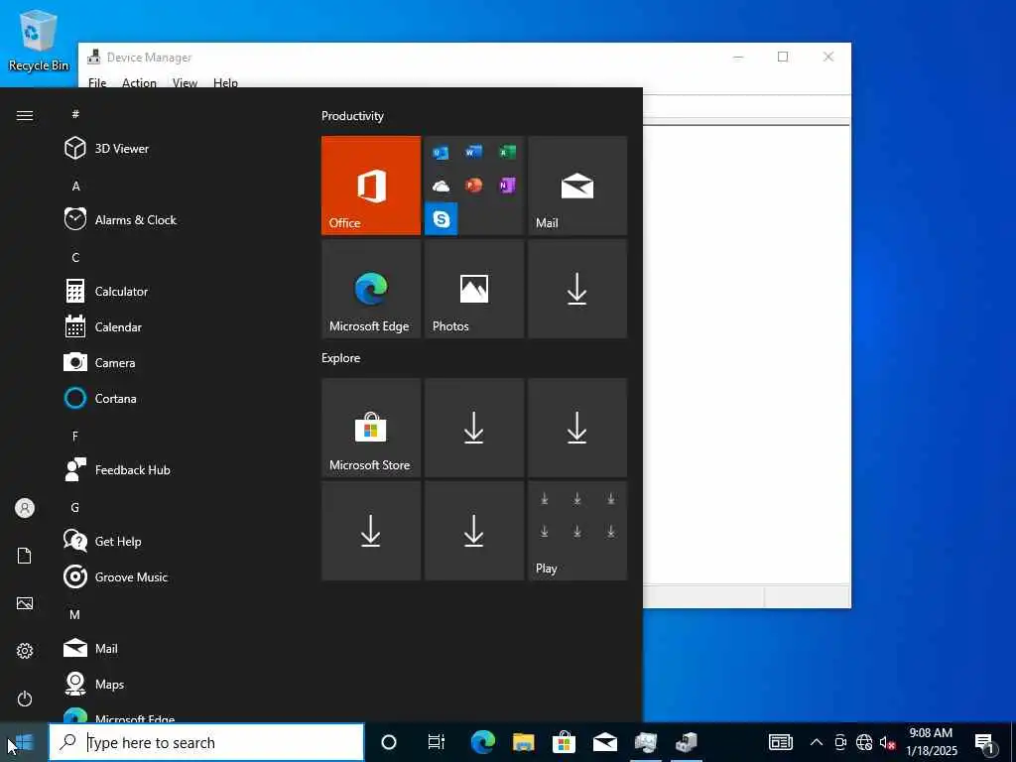This screenshot has height=762, width=1016.
Task: Open the File menu in Device Manager
Action: (x=97, y=82)
